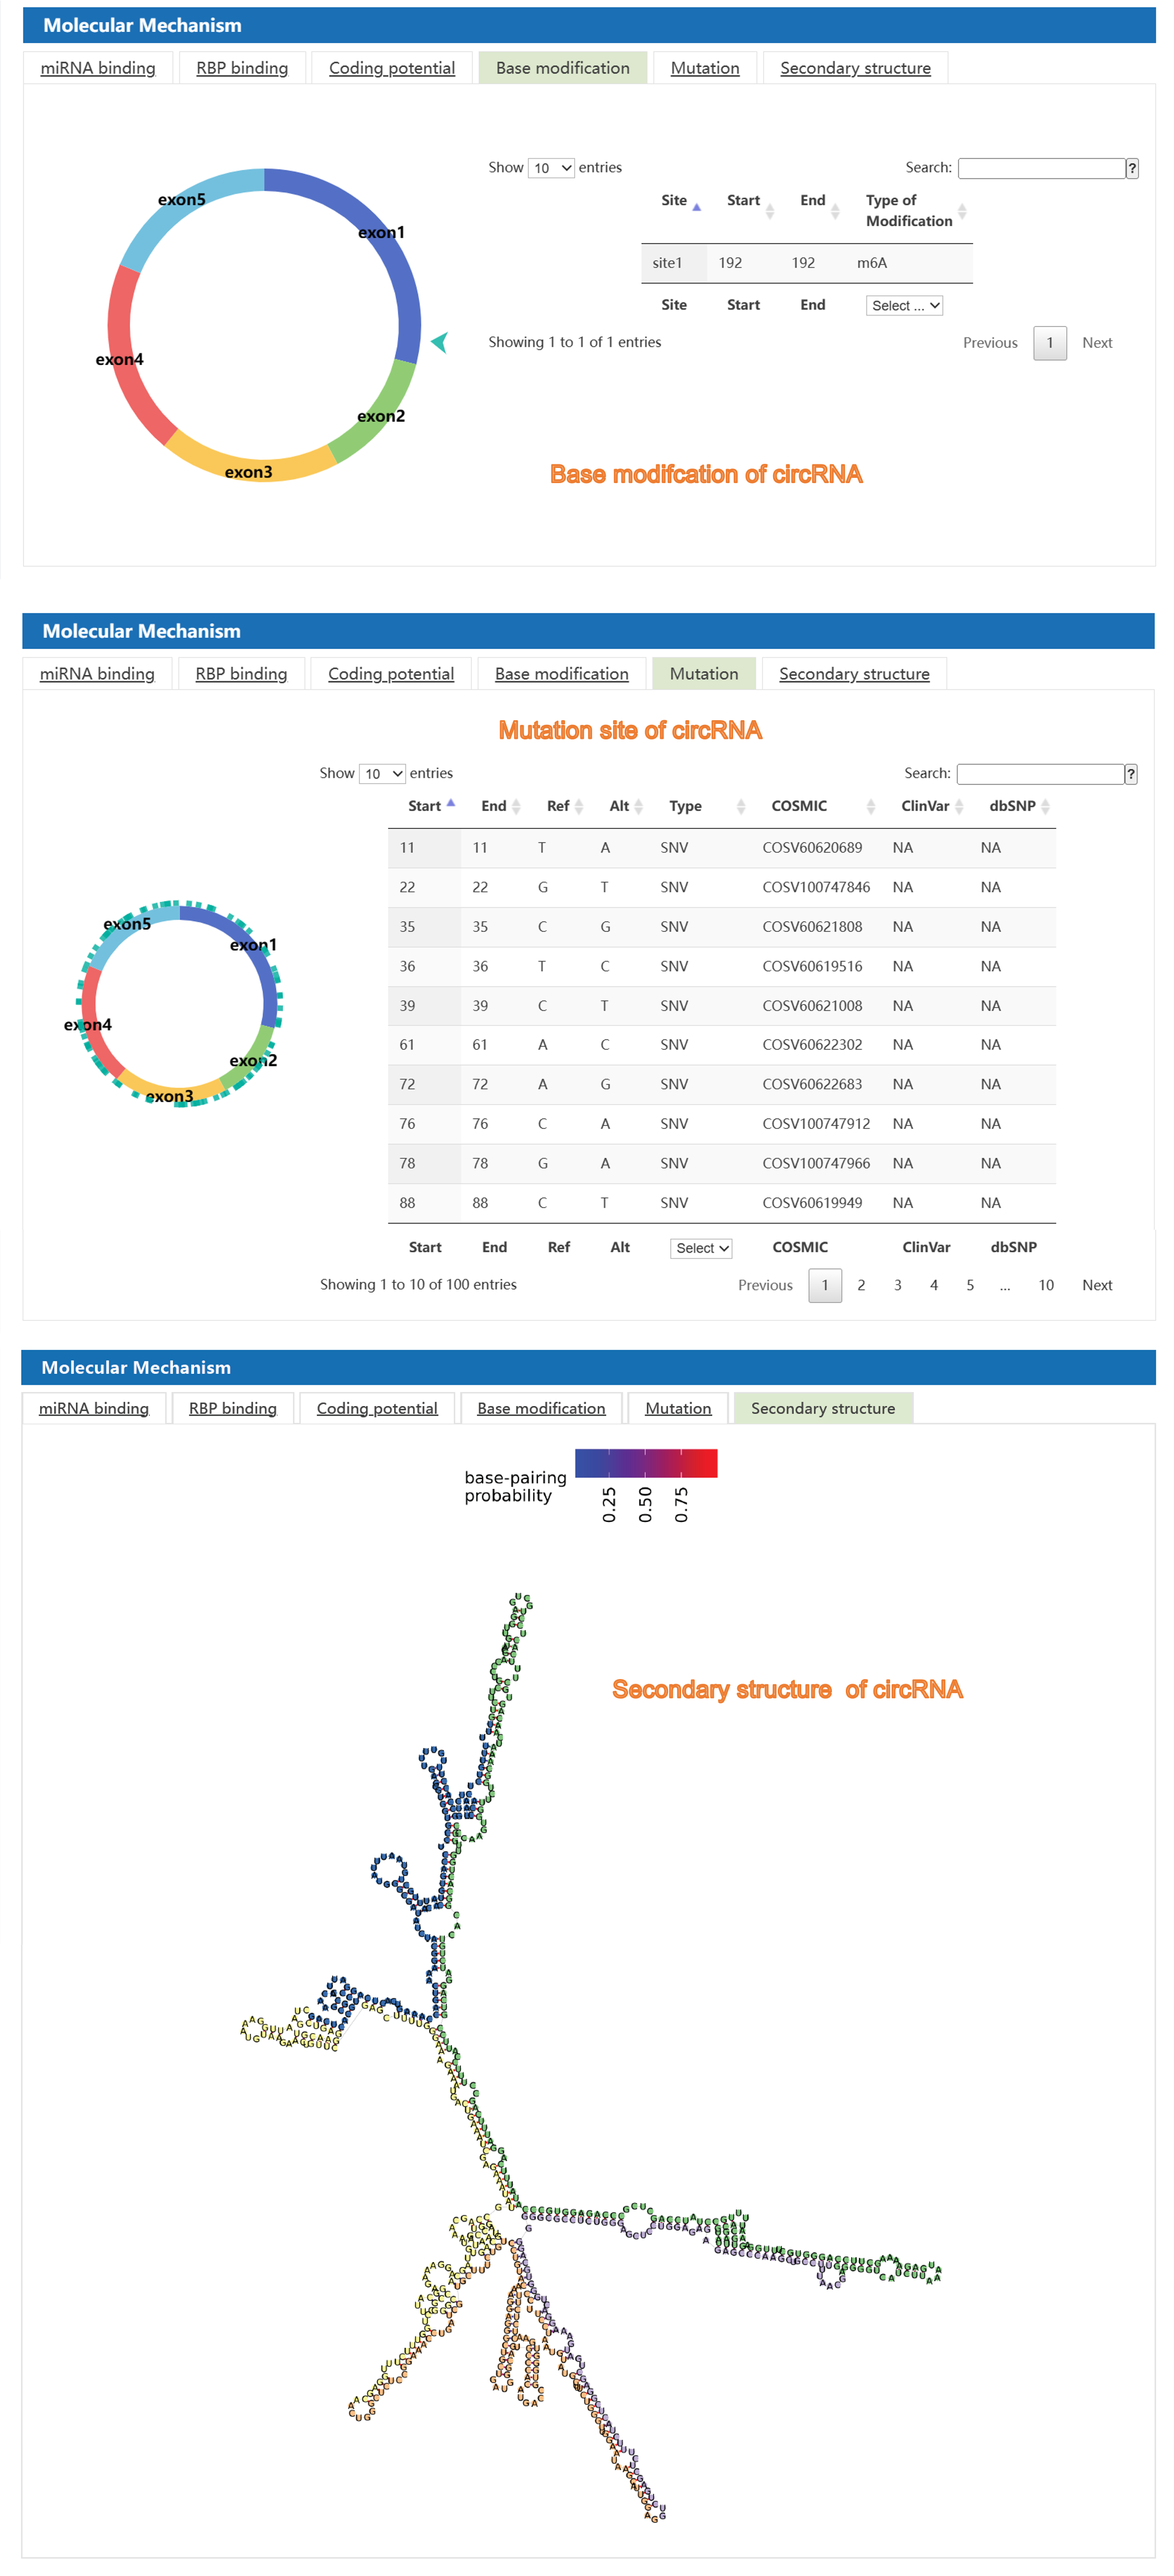Viewport: 1174px width, 2576px height.
Task: Sort the mutation table by Ref column
Action: 578,807
